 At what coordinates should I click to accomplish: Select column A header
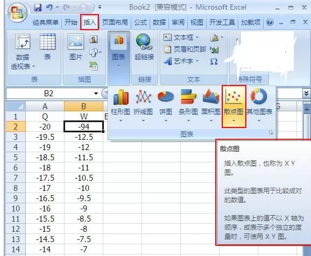(45, 106)
